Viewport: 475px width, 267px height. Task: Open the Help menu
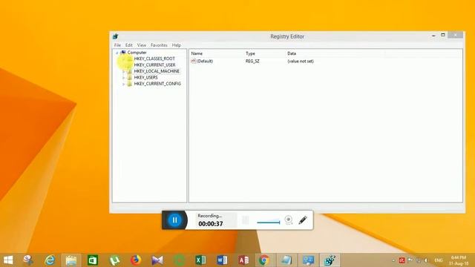pos(177,45)
